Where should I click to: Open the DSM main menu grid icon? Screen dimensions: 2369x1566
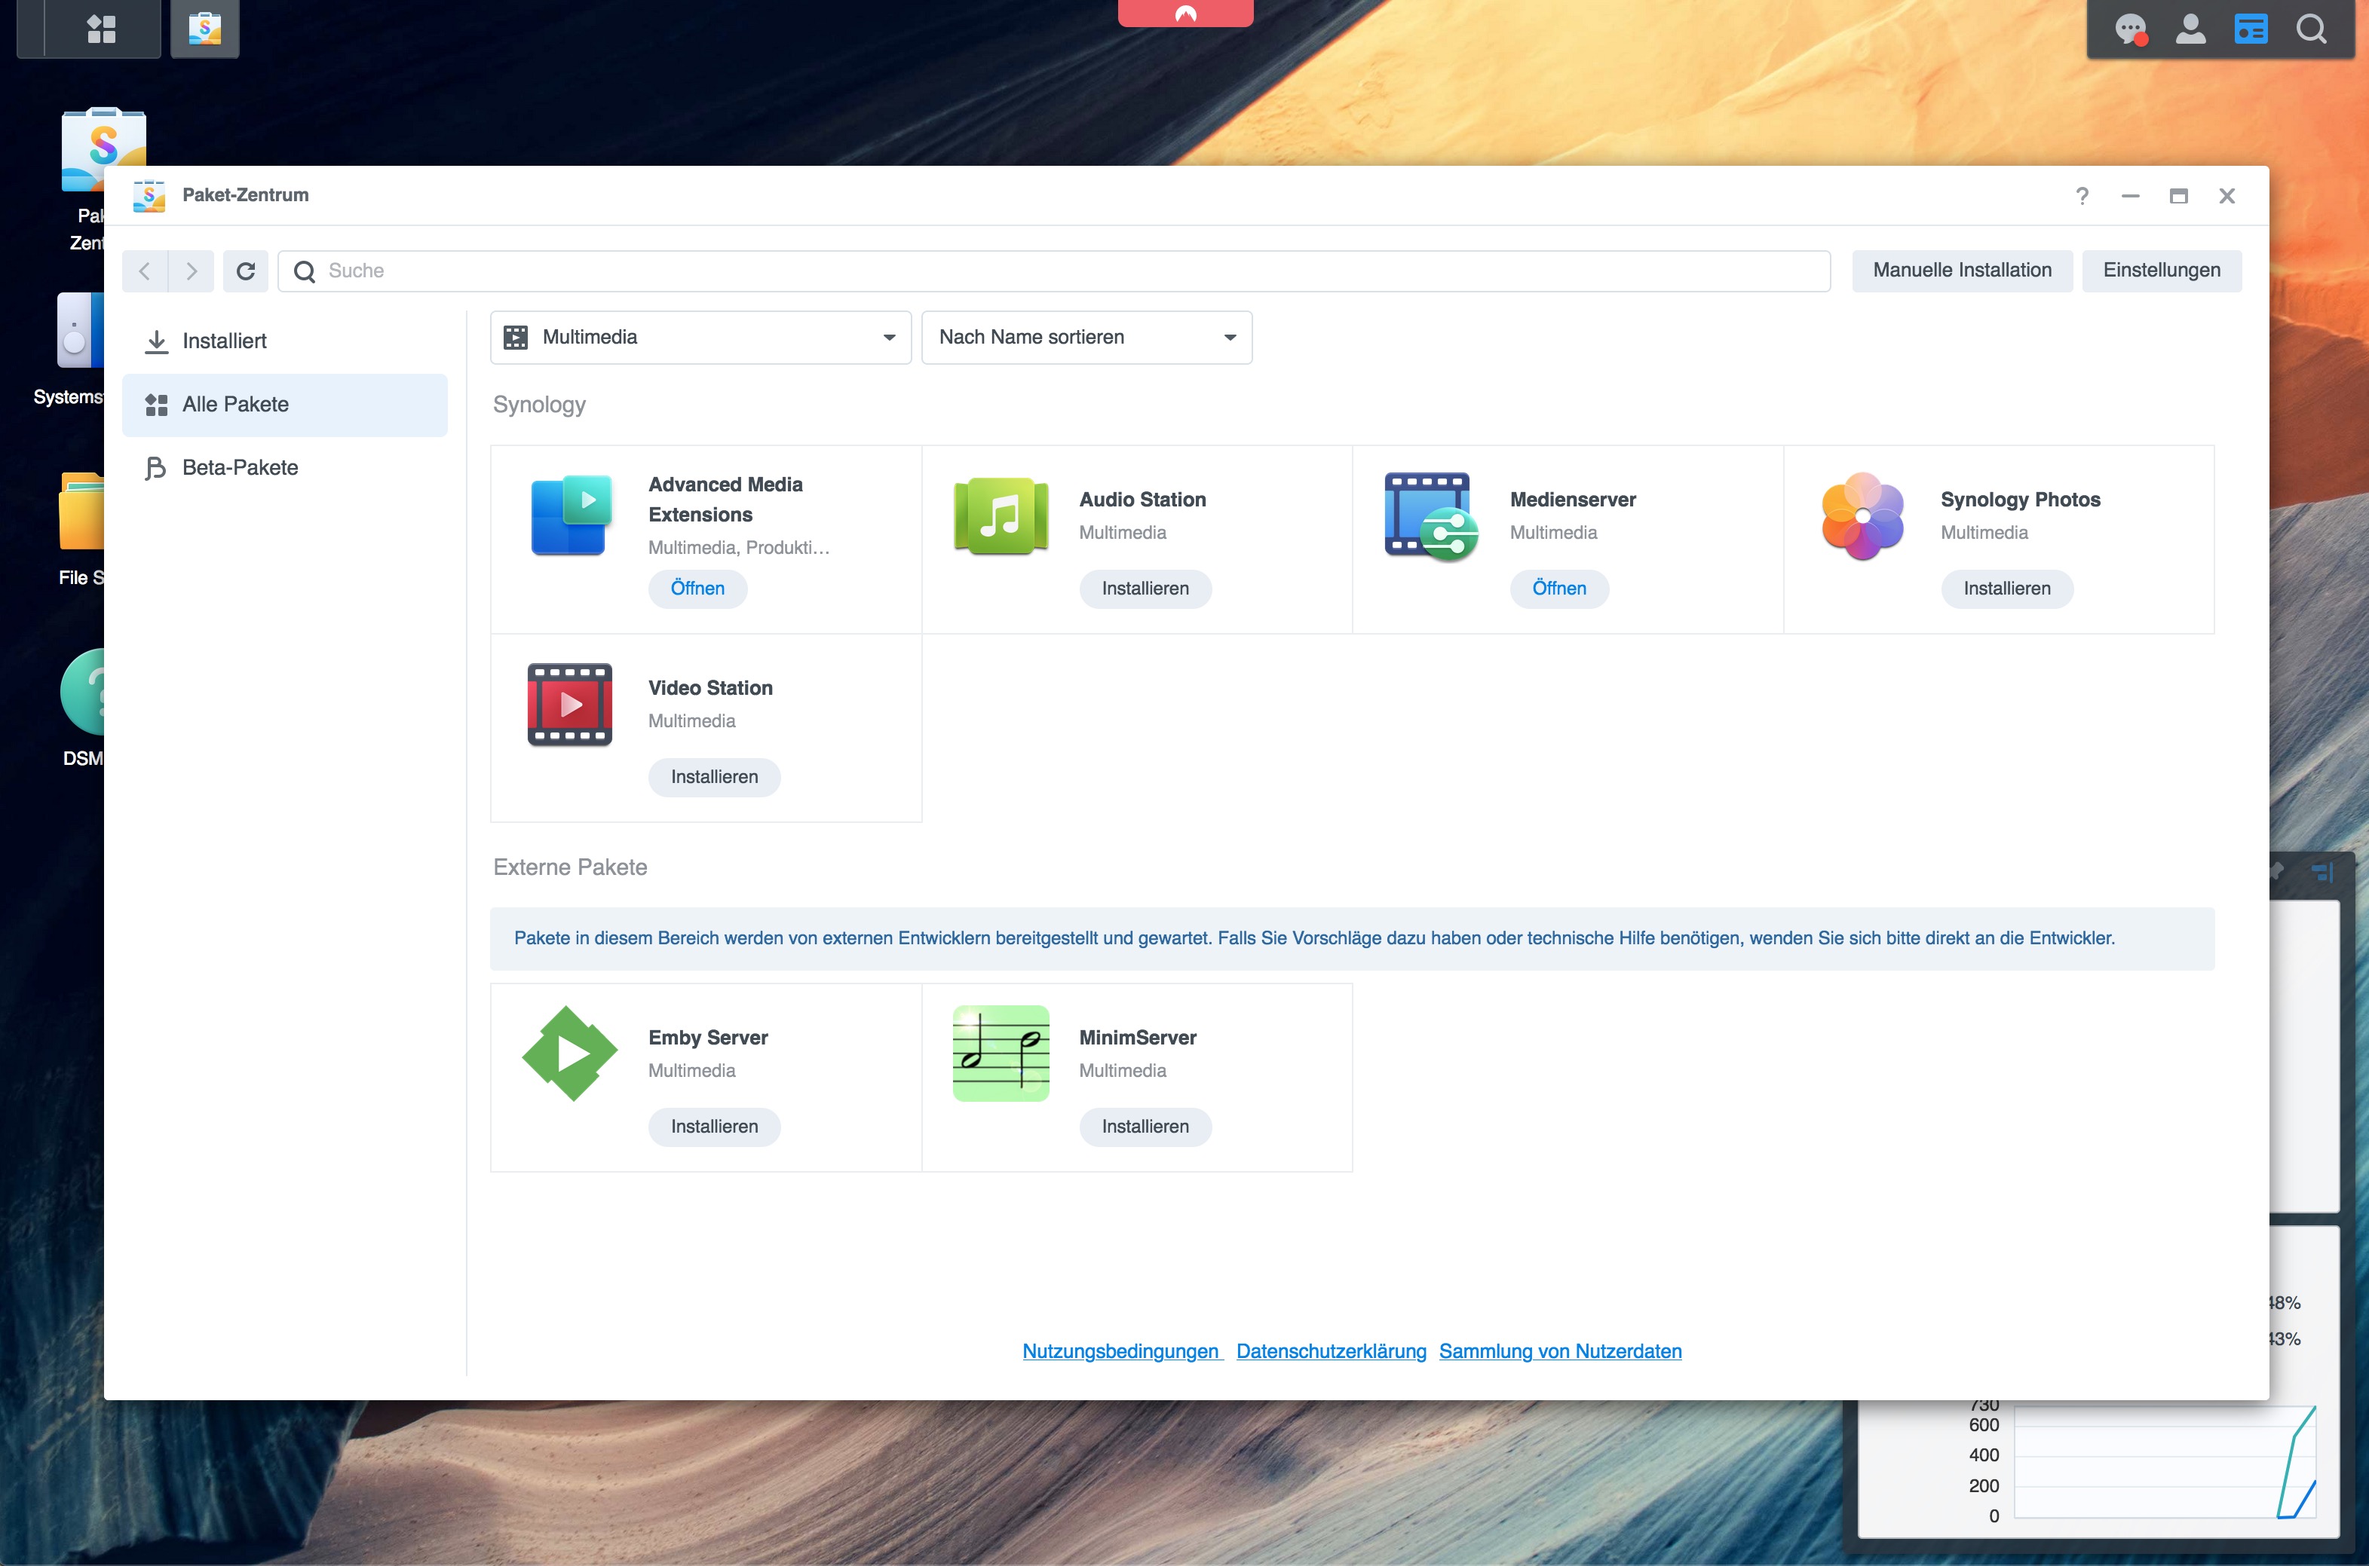coord(101,29)
